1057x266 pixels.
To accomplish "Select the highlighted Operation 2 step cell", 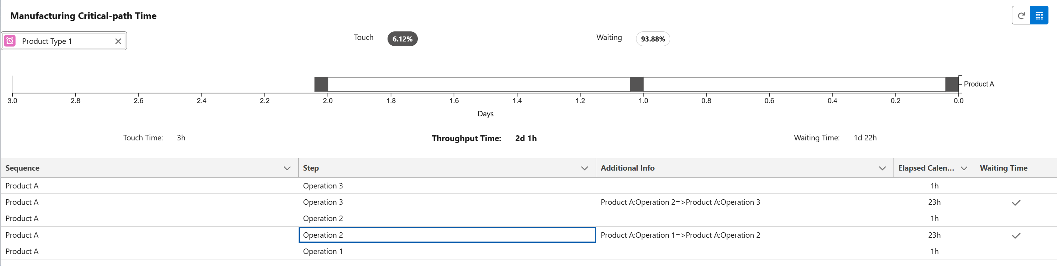I will pyautogui.click(x=447, y=235).
